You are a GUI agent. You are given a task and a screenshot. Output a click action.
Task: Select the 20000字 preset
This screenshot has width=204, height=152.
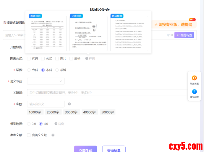tap(53, 112)
